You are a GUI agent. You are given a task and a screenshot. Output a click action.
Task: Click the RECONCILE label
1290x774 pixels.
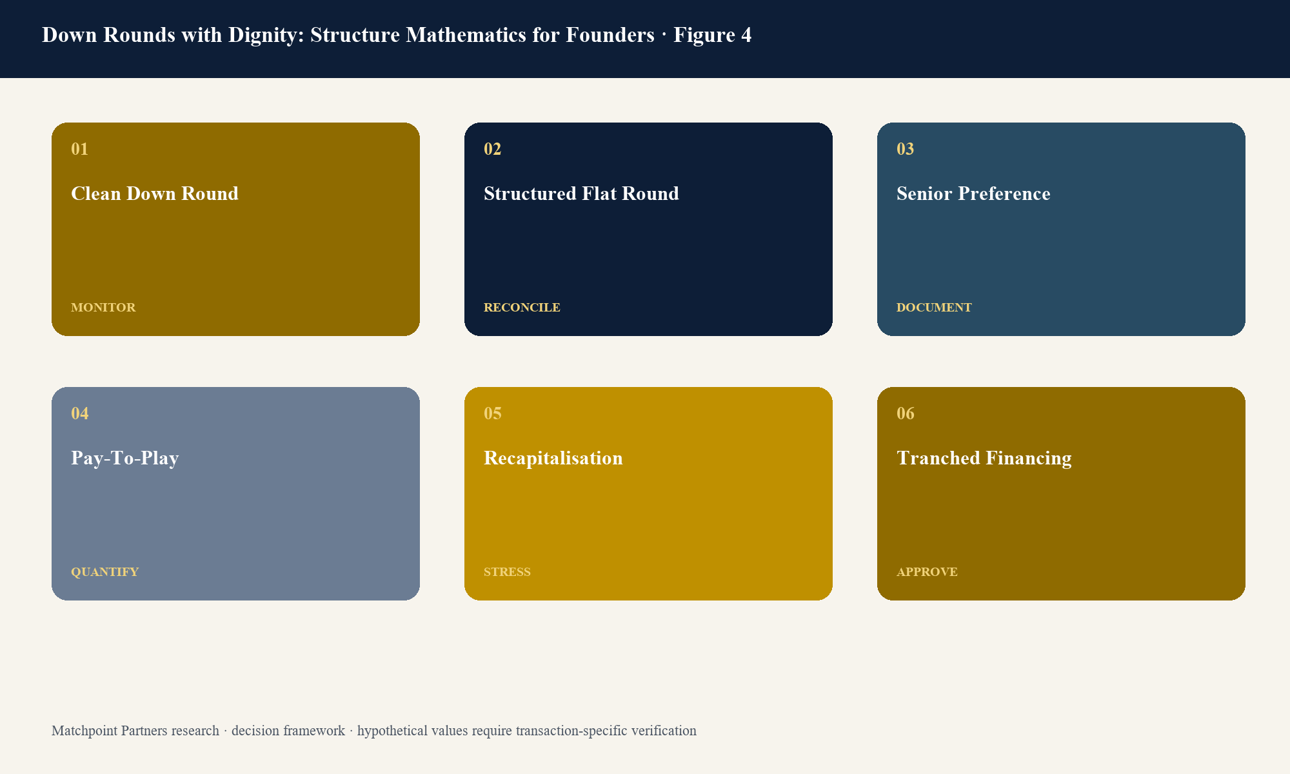522,308
